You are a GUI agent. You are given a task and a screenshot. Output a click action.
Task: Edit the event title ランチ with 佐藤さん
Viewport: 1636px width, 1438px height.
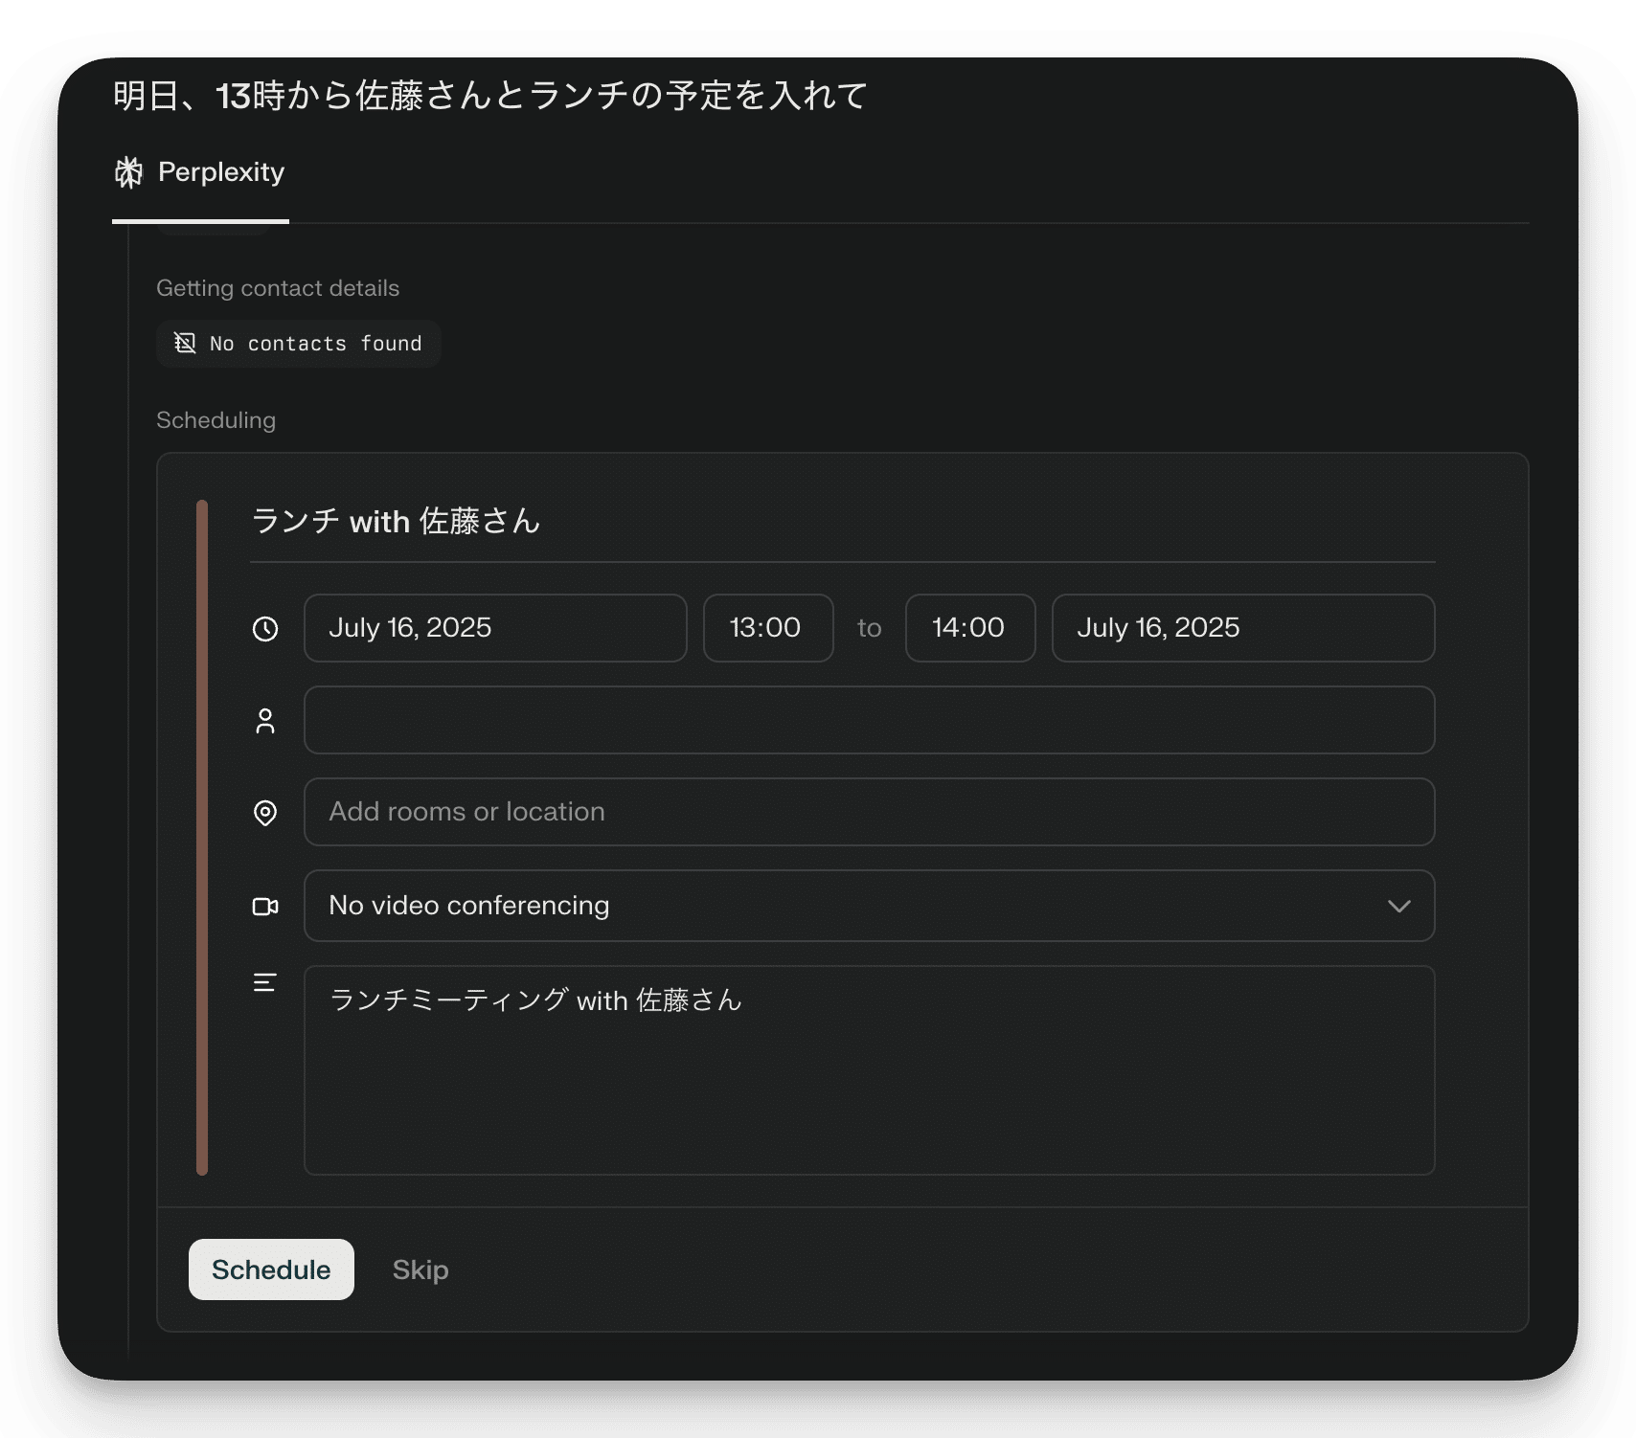pyautogui.click(x=397, y=522)
